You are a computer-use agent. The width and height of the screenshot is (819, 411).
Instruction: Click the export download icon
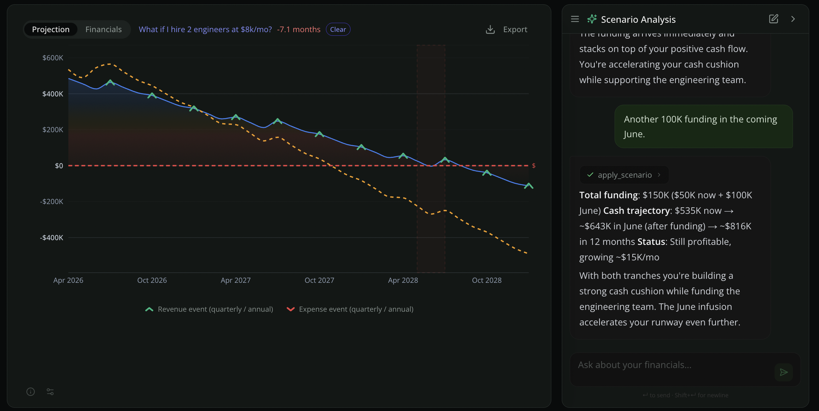(490, 29)
